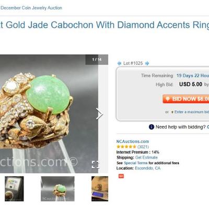Advance to next ring photo chevron
This screenshot has width=209, height=209.
99,114
